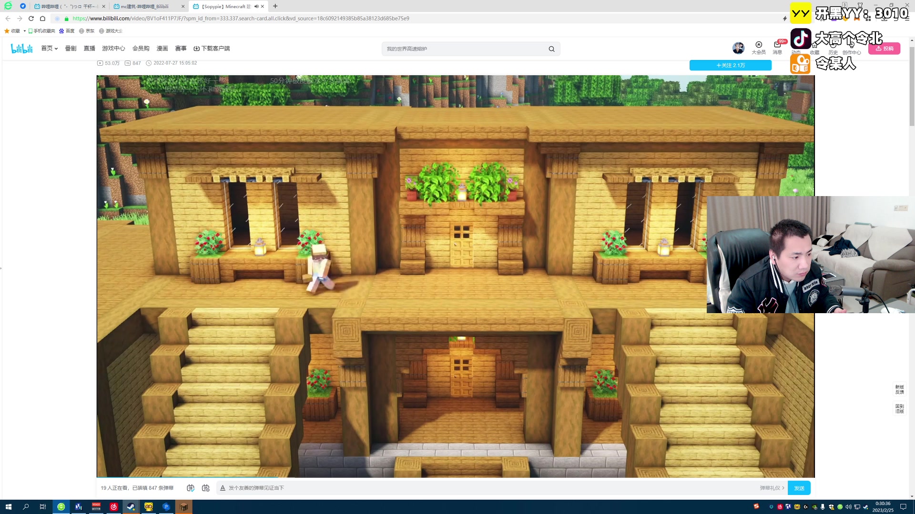
Task: Open 收藏 bookmarks star
Action: [12, 31]
